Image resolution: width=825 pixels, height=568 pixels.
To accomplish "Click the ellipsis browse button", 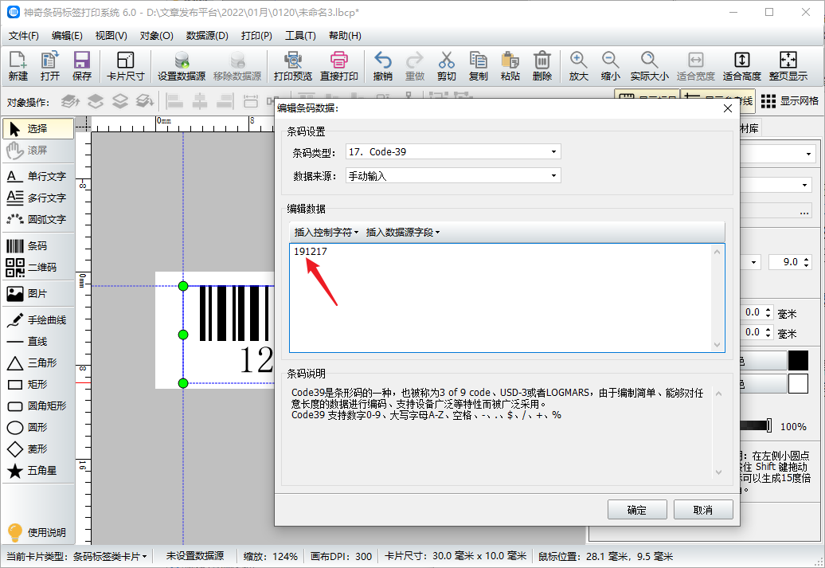I will tap(804, 212).
